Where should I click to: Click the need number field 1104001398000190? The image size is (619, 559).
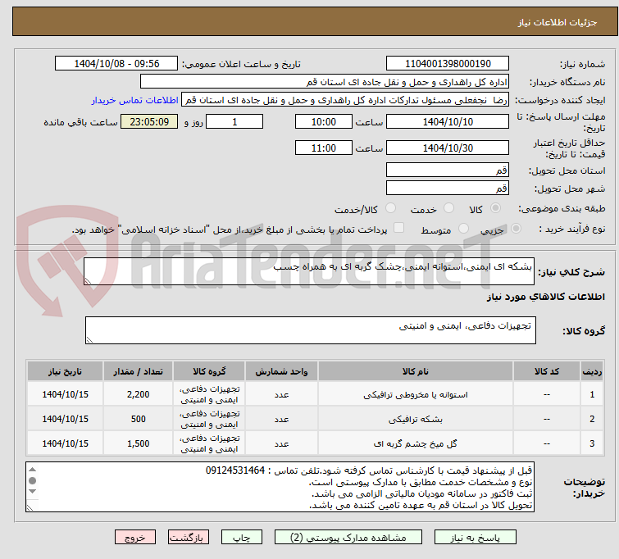448,64
